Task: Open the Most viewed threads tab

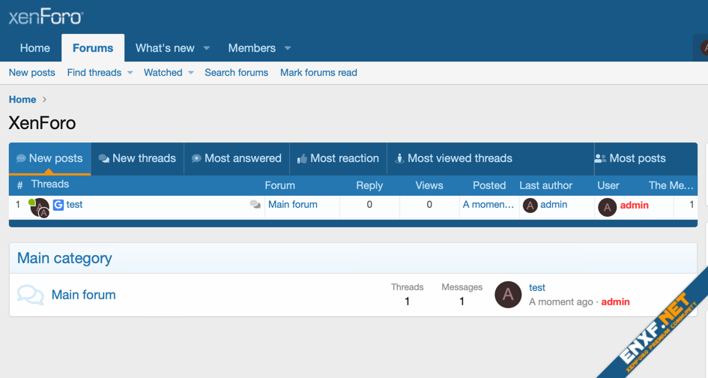Action: [453, 158]
